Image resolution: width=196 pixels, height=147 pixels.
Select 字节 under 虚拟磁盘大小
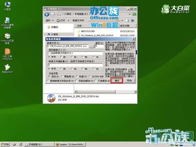(52, 57)
